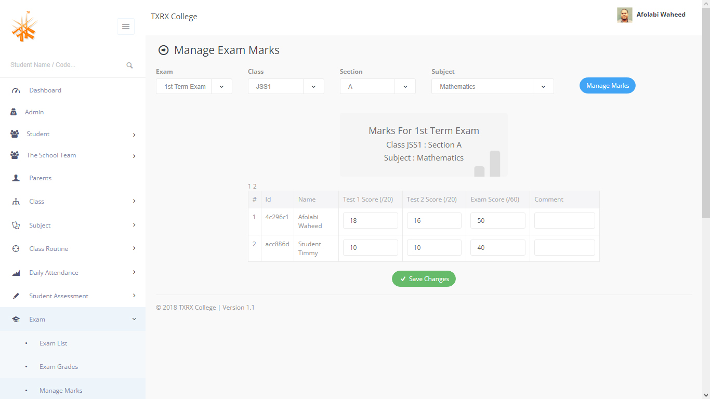
Task: Click the Class Routine clock icon
Action: tap(16, 249)
